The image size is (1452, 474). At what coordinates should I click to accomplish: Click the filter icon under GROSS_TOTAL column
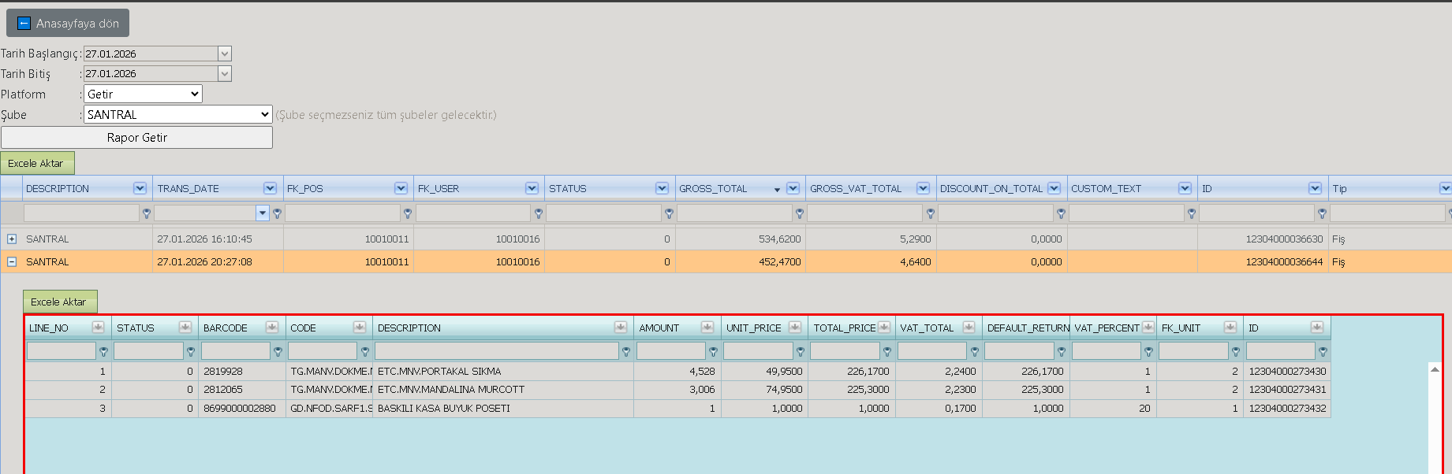(x=800, y=213)
